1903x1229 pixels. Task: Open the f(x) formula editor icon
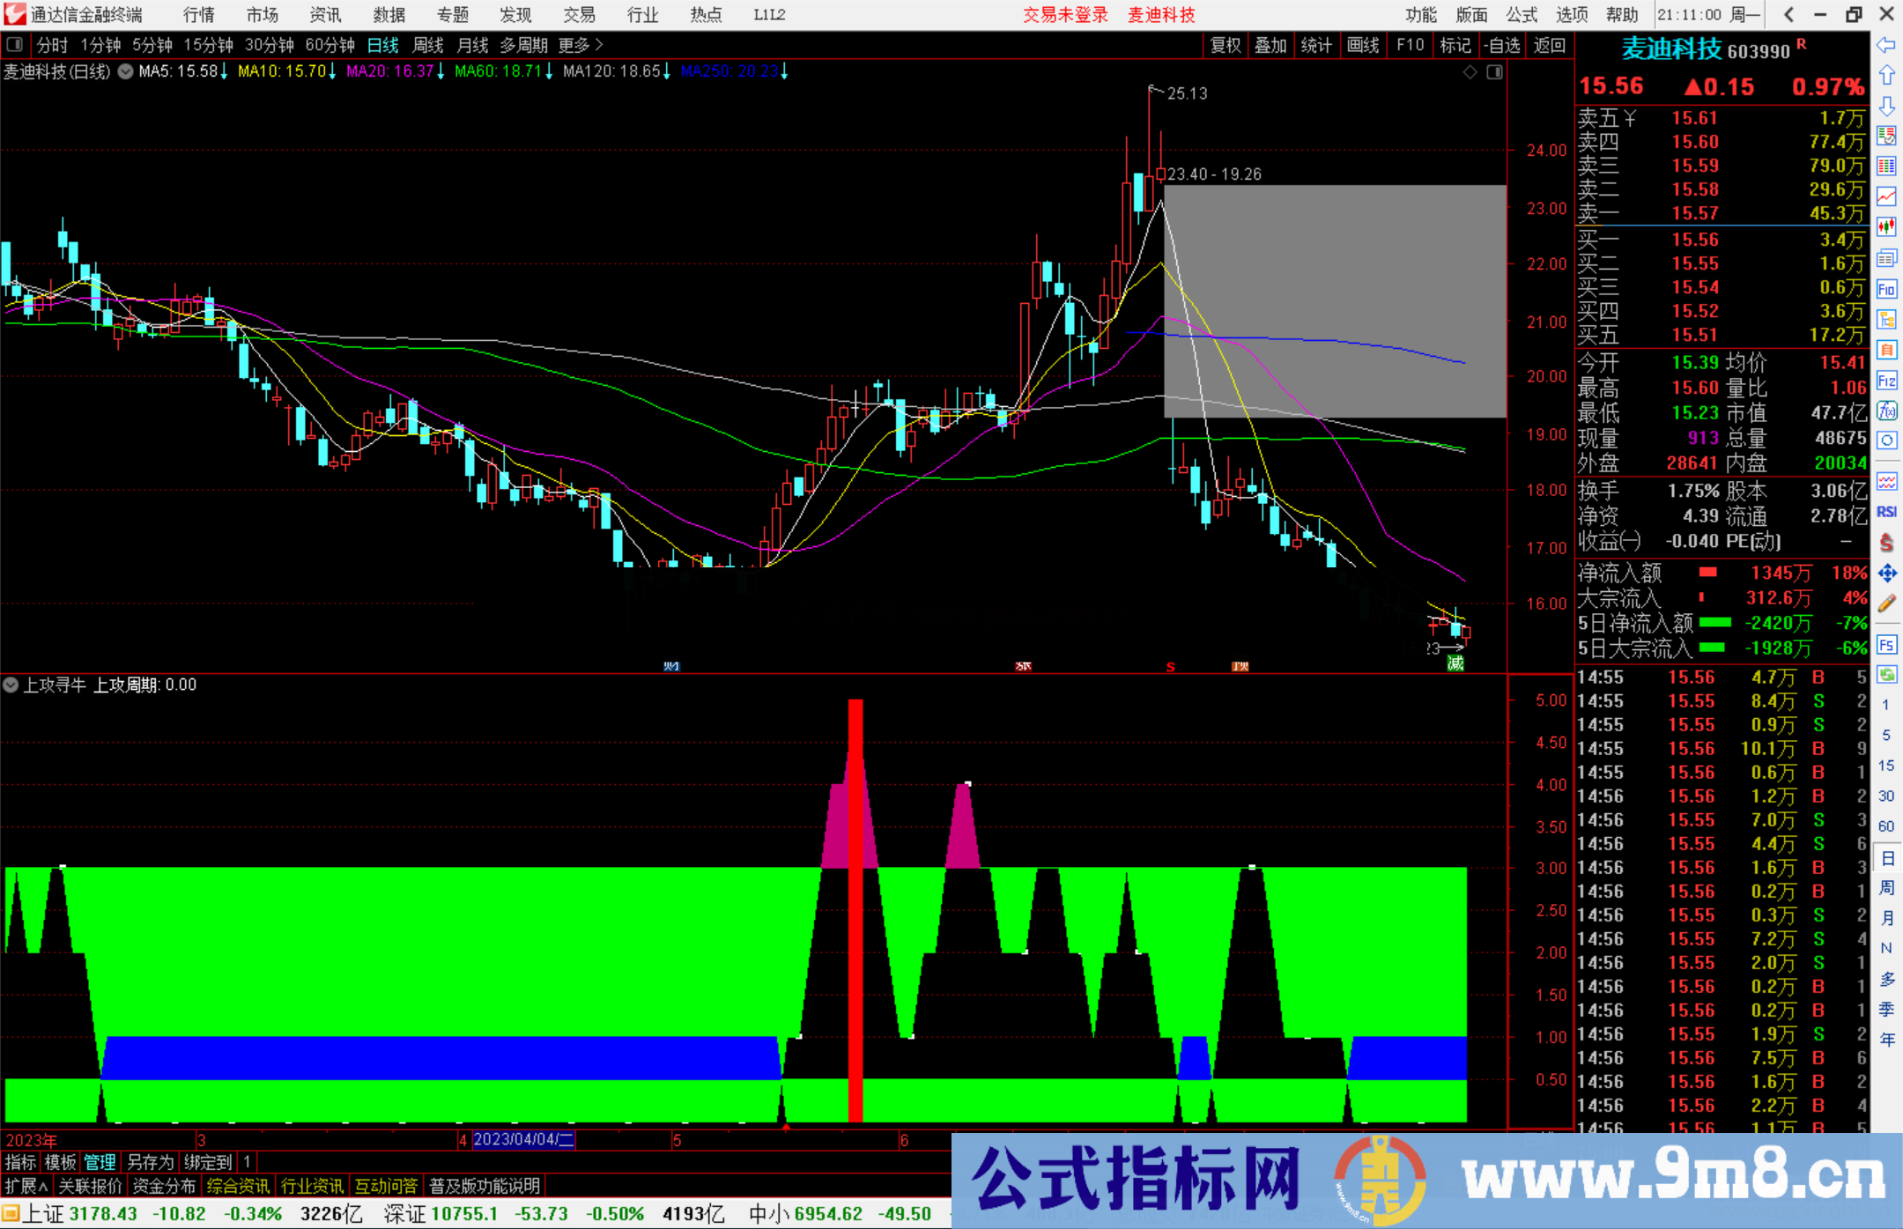[x=1887, y=411]
